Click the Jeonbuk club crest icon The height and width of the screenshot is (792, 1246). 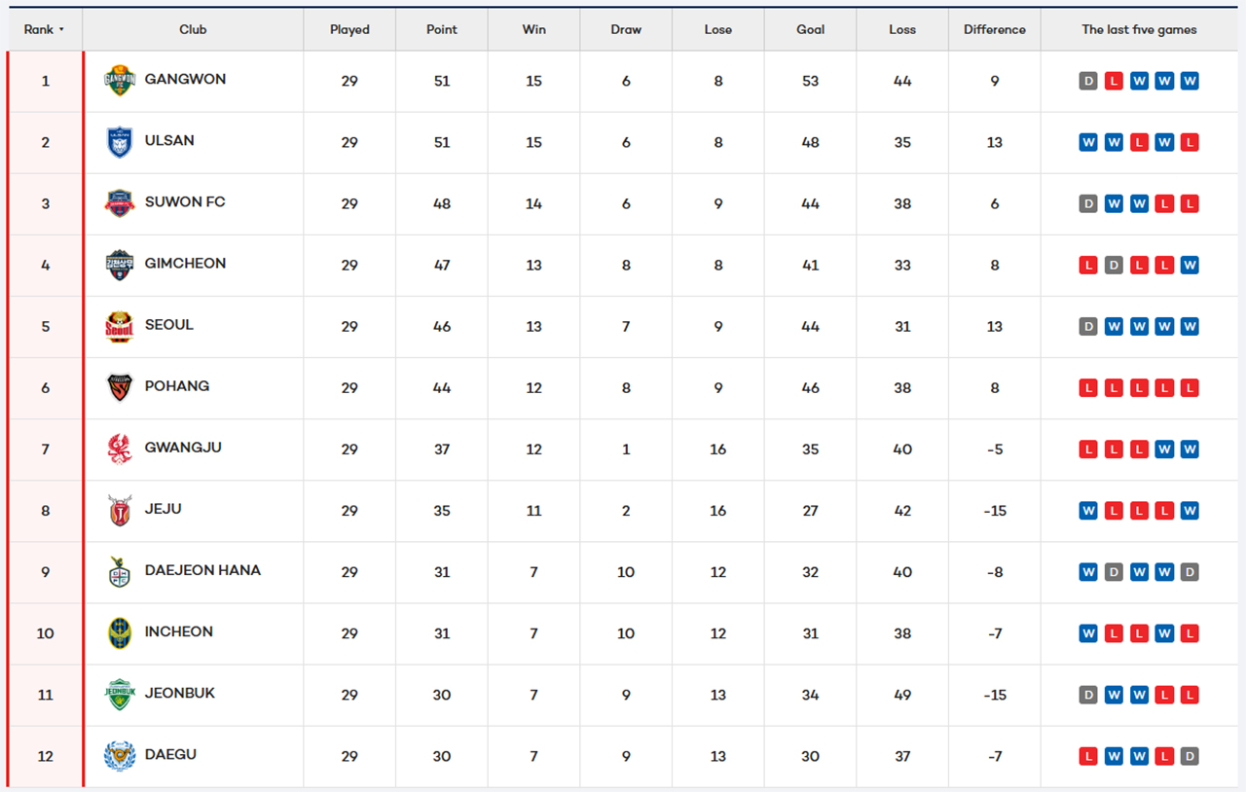pyautogui.click(x=120, y=694)
